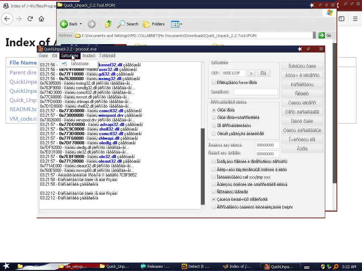362x271 pixels.
Task: Click the lower 00000000 address field
Action: click(x=267, y=154)
